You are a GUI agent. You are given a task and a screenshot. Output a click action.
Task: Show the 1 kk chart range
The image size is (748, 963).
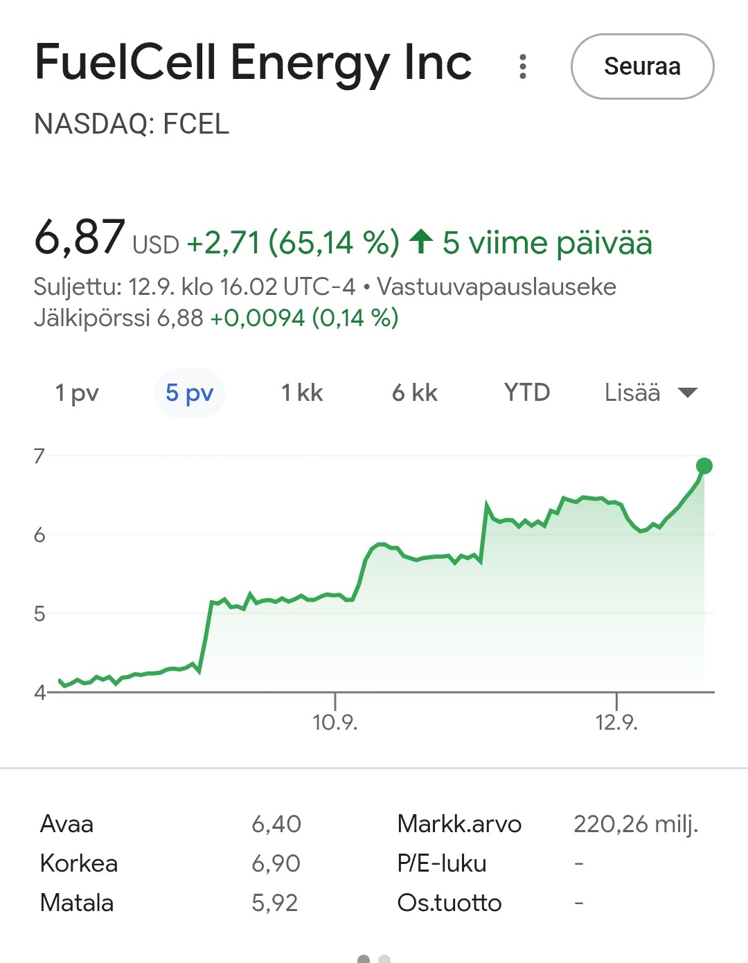pyautogui.click(x=302, y=393)
